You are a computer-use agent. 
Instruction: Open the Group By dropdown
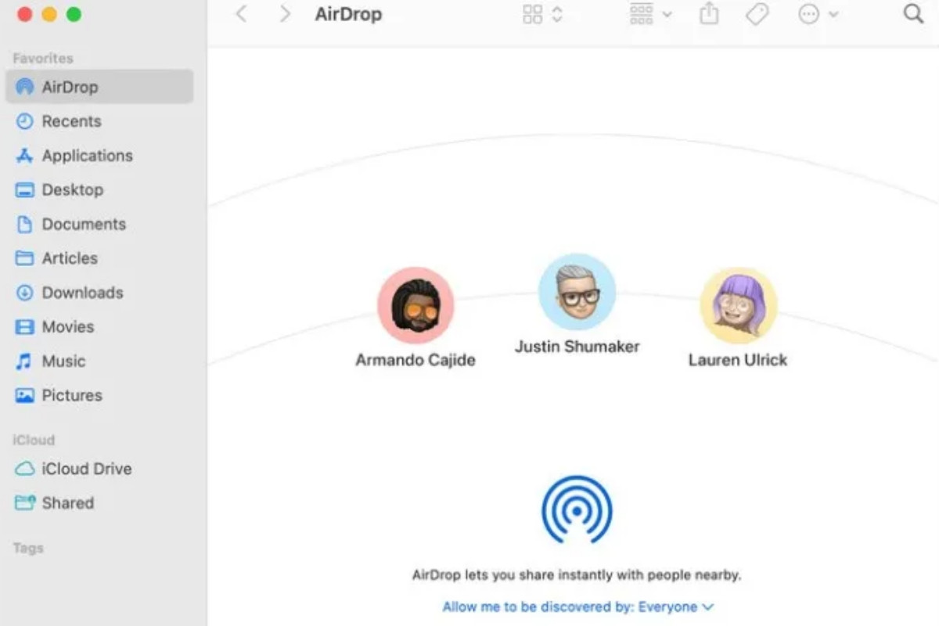pyautogui.click(x=650, y=14)
